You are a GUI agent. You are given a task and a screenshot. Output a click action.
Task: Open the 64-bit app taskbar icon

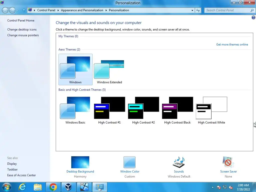point(84,187)
